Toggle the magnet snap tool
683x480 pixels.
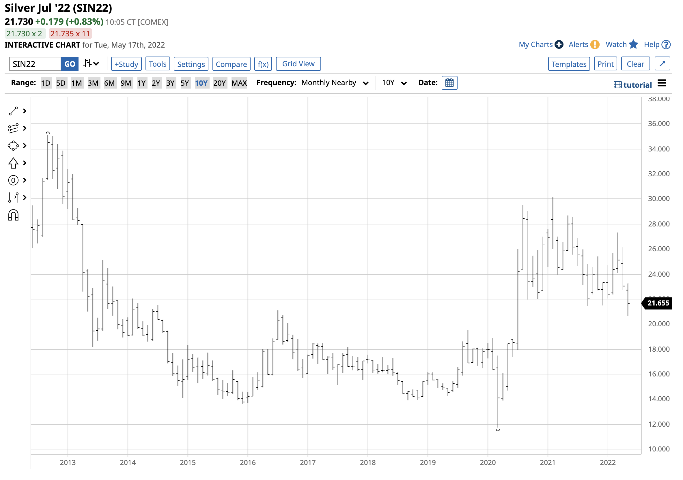(13, 215)
